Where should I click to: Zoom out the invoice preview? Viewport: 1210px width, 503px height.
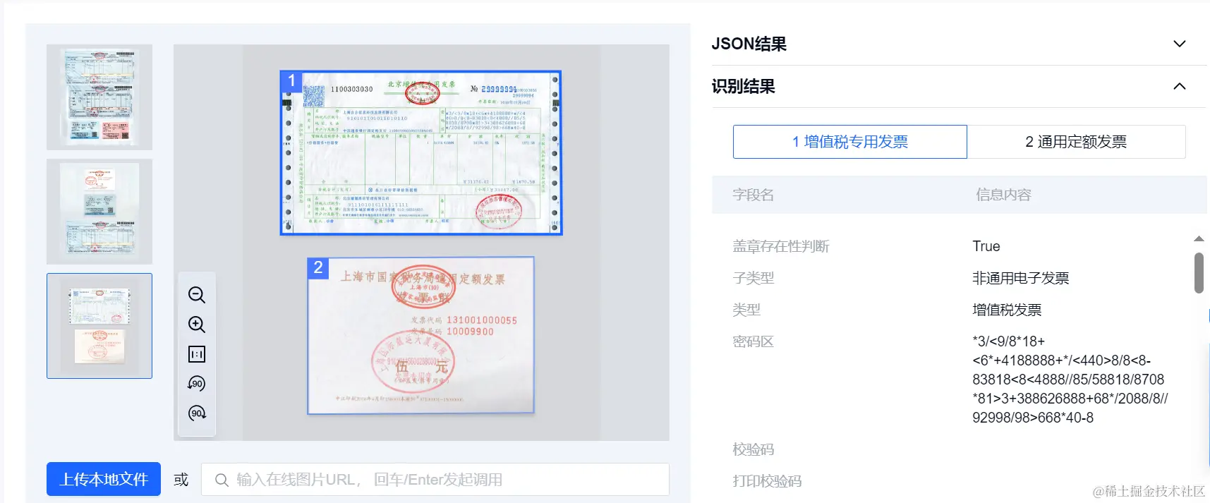click(x=197, y=295)
